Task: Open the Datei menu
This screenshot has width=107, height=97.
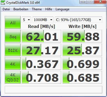Action: pos(6,9)
